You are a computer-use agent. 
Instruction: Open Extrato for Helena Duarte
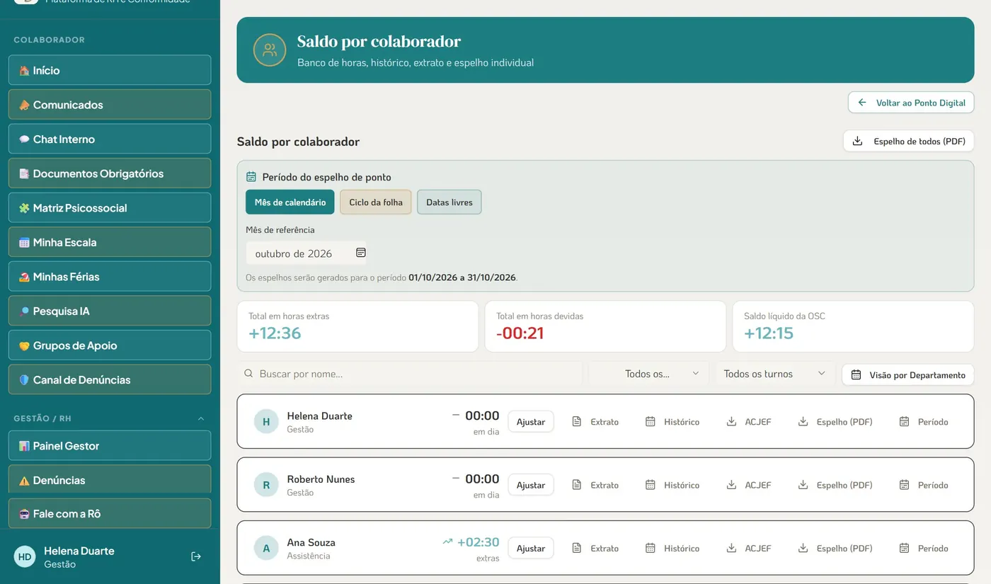tap(595, 422)
